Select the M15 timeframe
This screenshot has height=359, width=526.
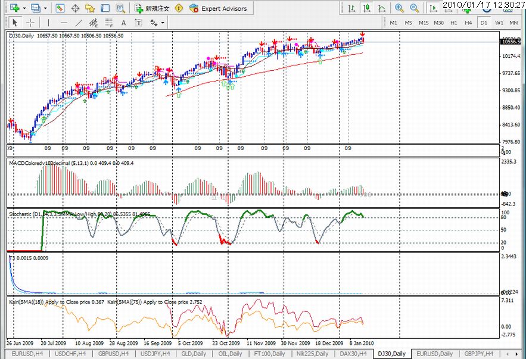[x=424, y=23]
